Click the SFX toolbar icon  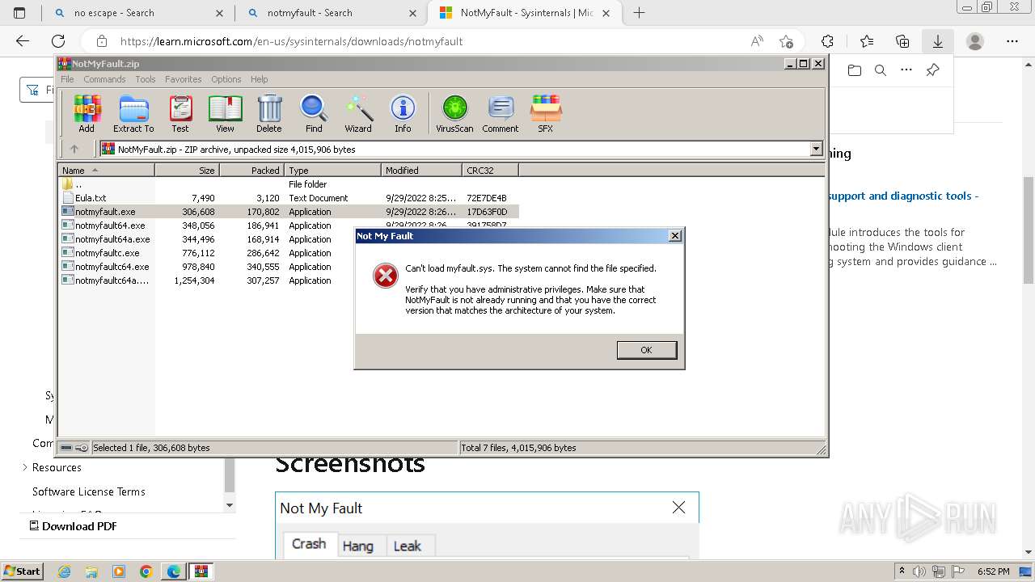point(546,113)
